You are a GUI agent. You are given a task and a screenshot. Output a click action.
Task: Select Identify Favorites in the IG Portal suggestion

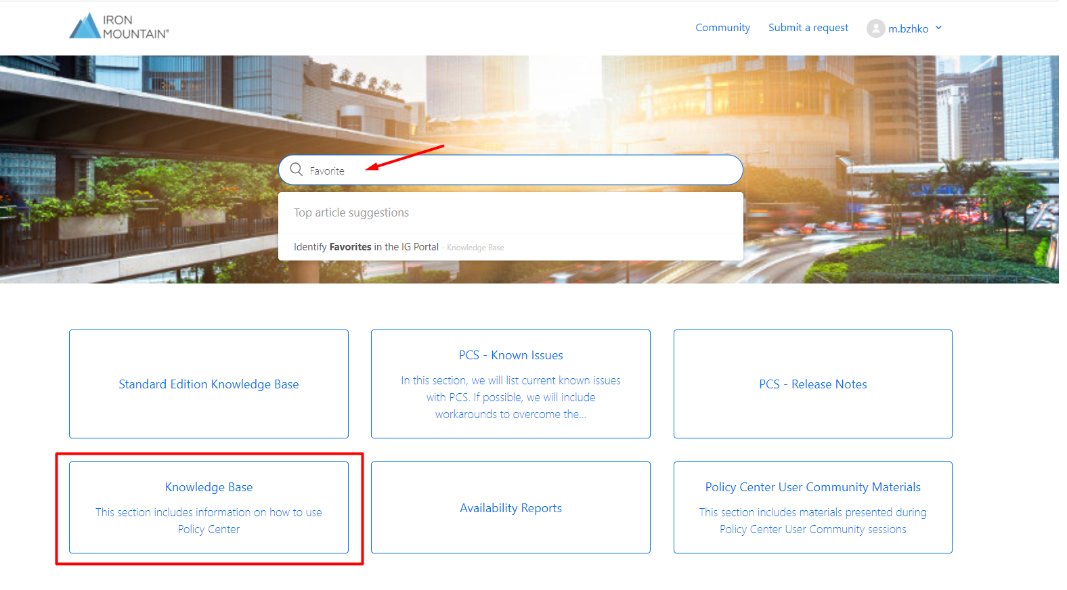[x=510, y=247]
